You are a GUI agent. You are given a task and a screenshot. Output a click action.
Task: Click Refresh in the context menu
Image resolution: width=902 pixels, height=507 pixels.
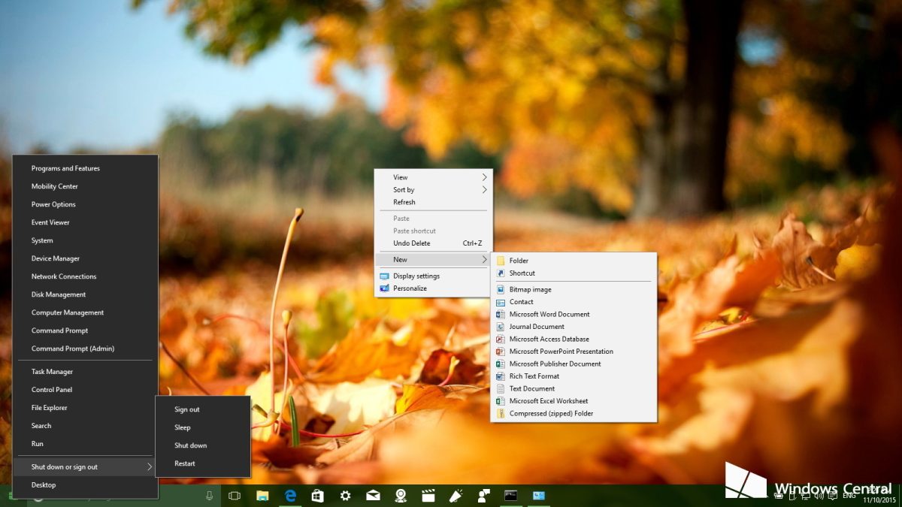tap(406, 201)
